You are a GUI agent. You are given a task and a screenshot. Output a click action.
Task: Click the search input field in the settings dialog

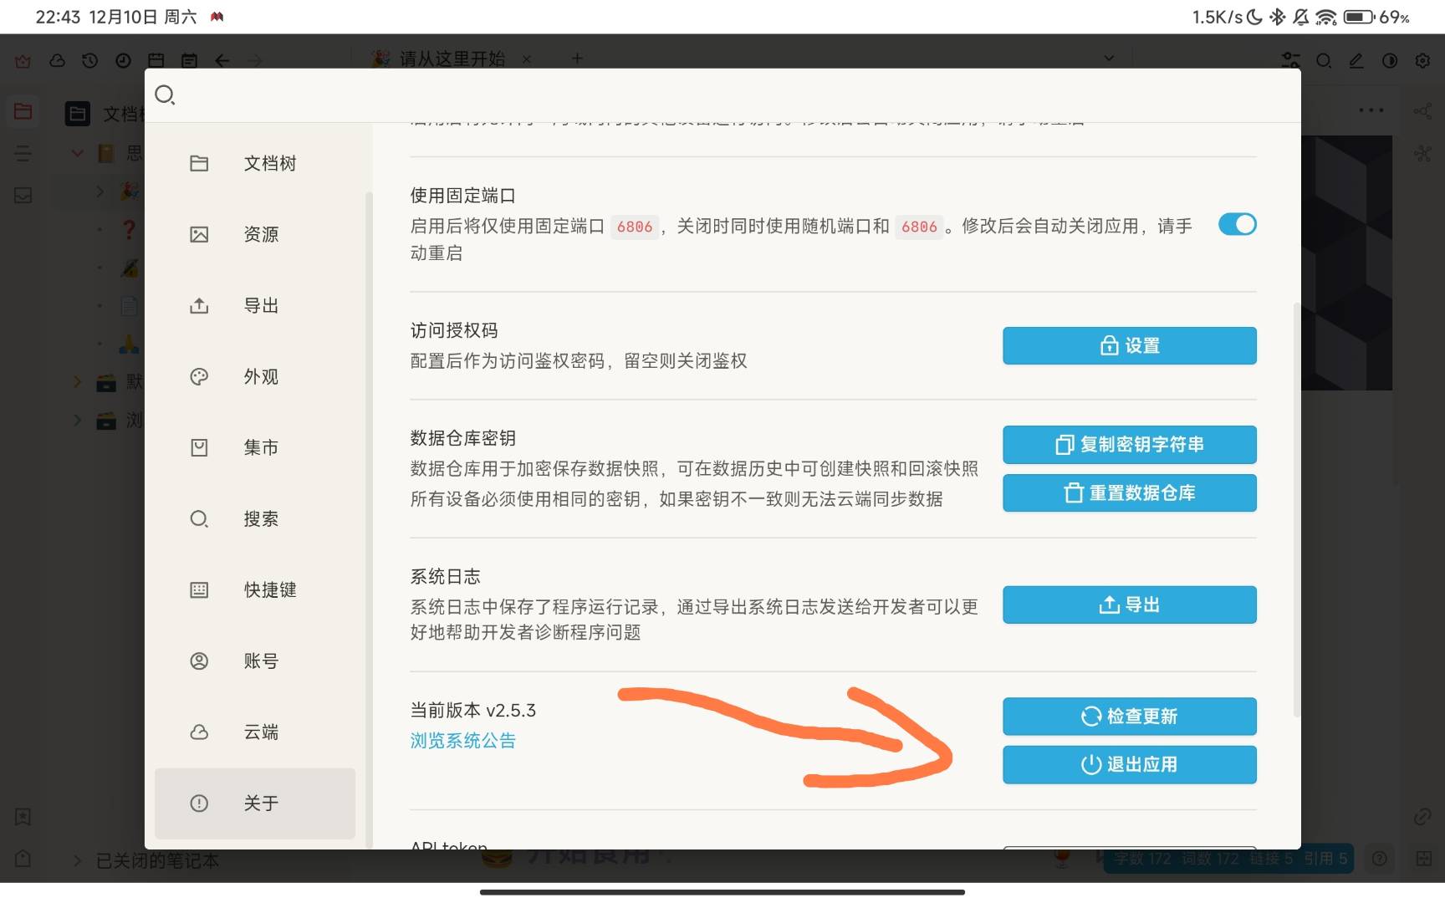point(418,95)
